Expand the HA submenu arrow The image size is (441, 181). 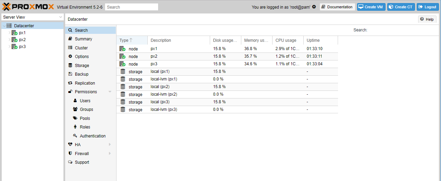110,145
